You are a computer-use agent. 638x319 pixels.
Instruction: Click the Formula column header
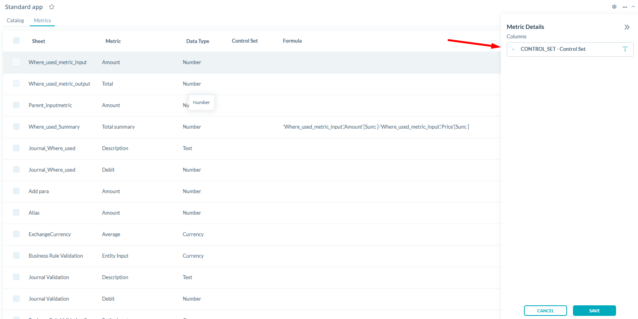[292, 41]
